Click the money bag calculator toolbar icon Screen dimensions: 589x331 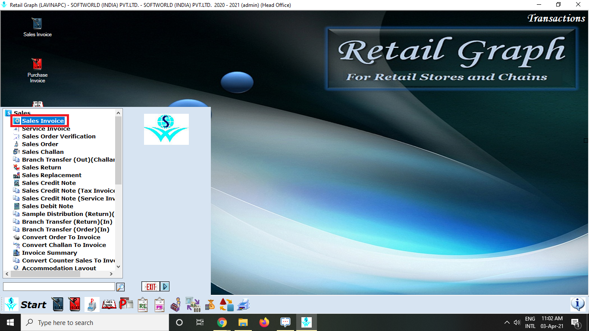[x=210, y=305]
